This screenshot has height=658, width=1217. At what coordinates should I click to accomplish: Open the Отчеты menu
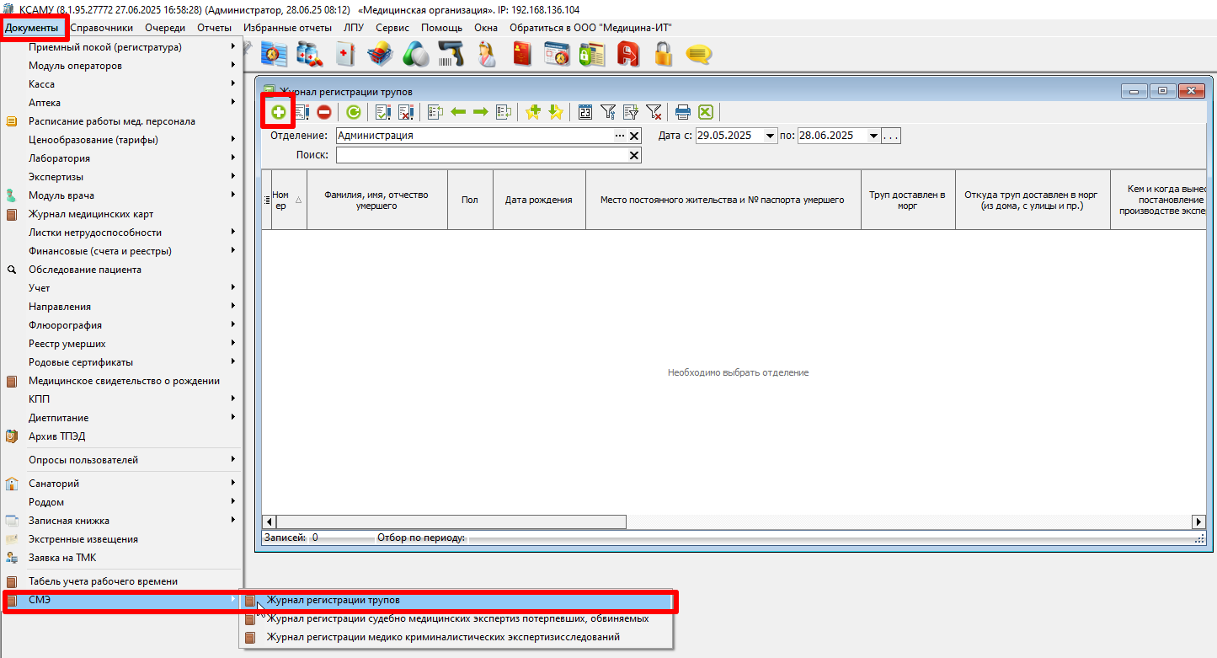pos(214,28)
